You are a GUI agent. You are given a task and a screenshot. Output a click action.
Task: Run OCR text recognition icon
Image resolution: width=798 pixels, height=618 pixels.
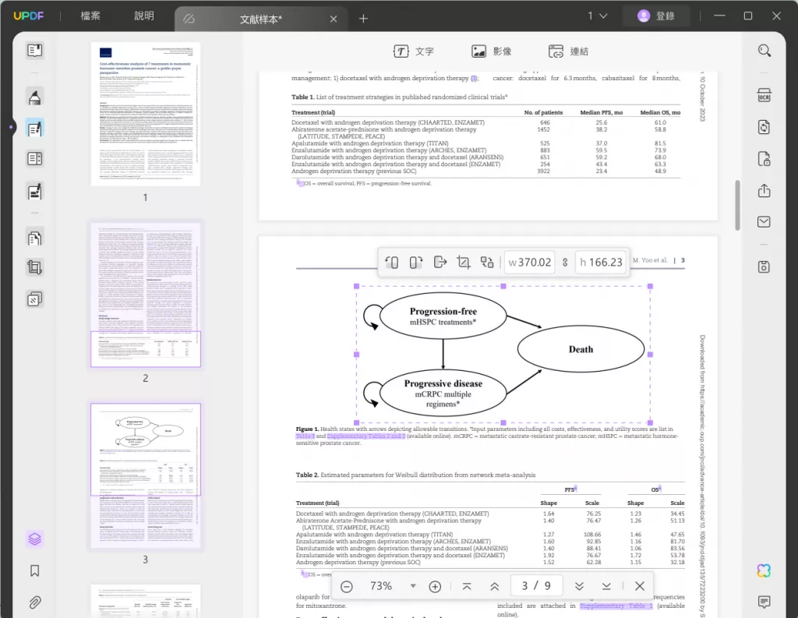coord(764,95)
